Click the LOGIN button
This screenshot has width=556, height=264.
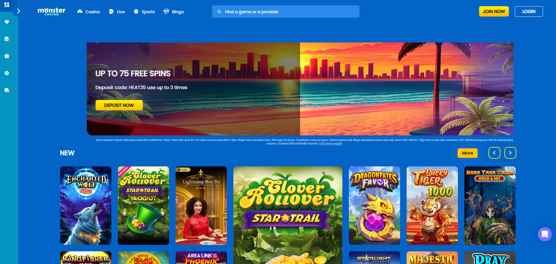click(529, 12)
